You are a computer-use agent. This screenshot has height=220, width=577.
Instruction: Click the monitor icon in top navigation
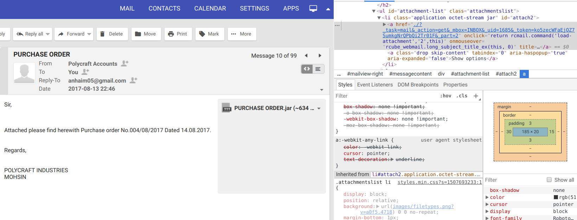(313, 8)
